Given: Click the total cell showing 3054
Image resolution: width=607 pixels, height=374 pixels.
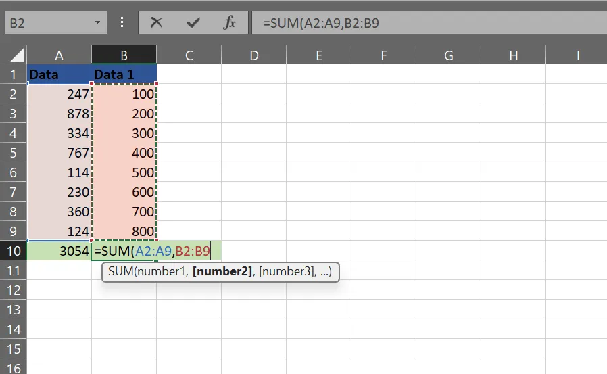Looking at the screenshot, I should [x=59, y=251].
